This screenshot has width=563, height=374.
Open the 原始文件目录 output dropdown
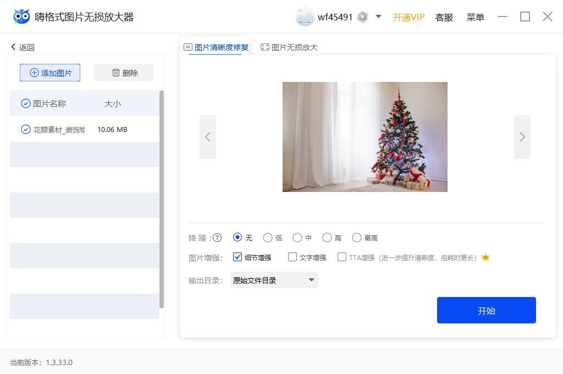[274, 280]
